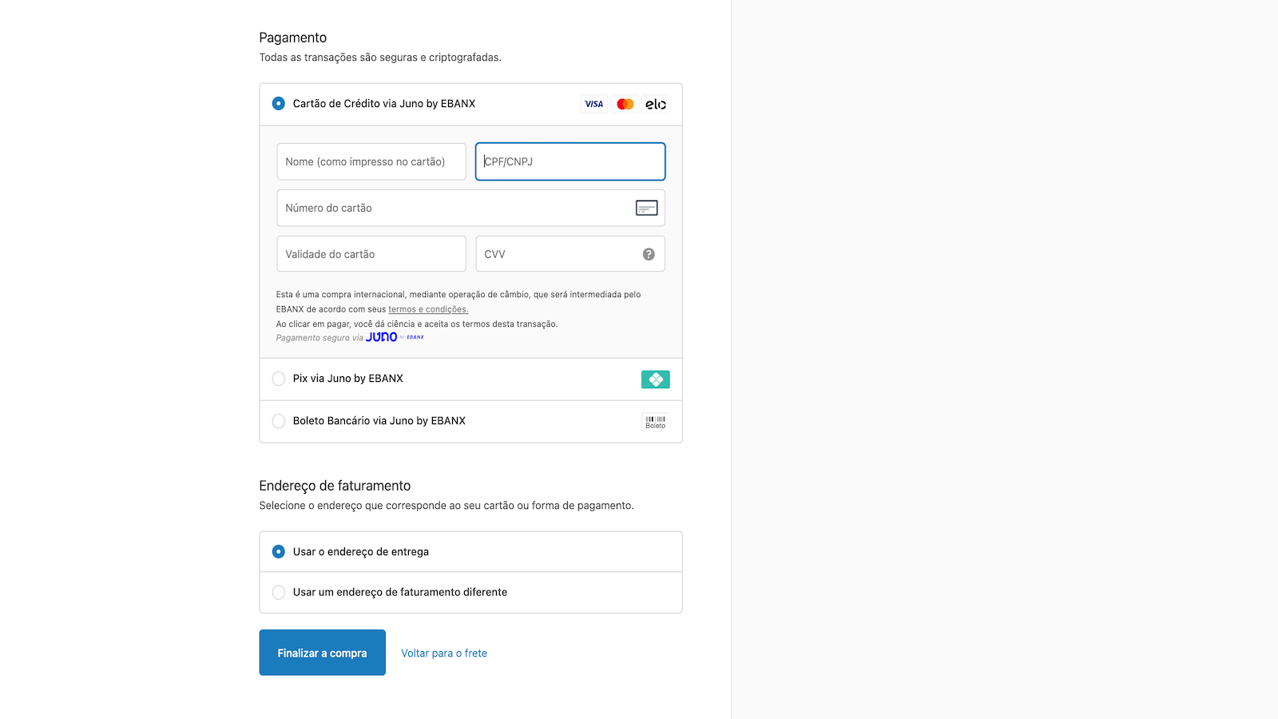Select Boleto Bancário via Juno radio
This screenshot has width=1278, height=719.
279,421
